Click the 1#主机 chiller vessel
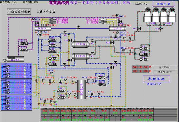This screenshot has height=122, width=179. tap(81, 56)
